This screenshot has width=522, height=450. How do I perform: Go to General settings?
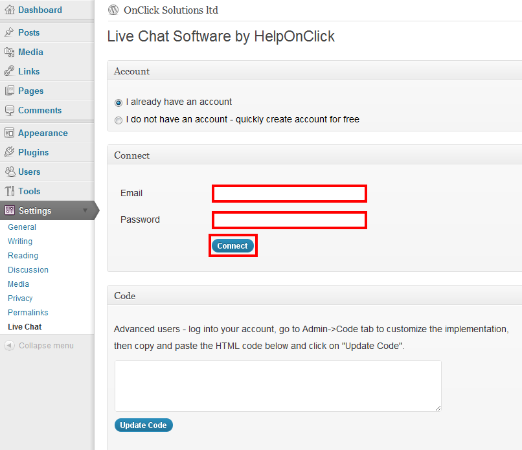(x=22, y=227)
